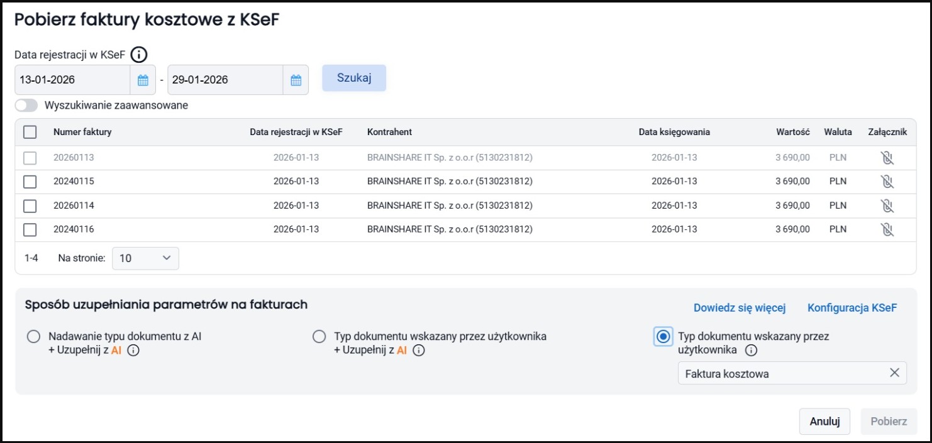Clear the Faktura kosztowa field with X
Image resolution: width=932 pixels, height=443 pixels.
tap(894, 373)
